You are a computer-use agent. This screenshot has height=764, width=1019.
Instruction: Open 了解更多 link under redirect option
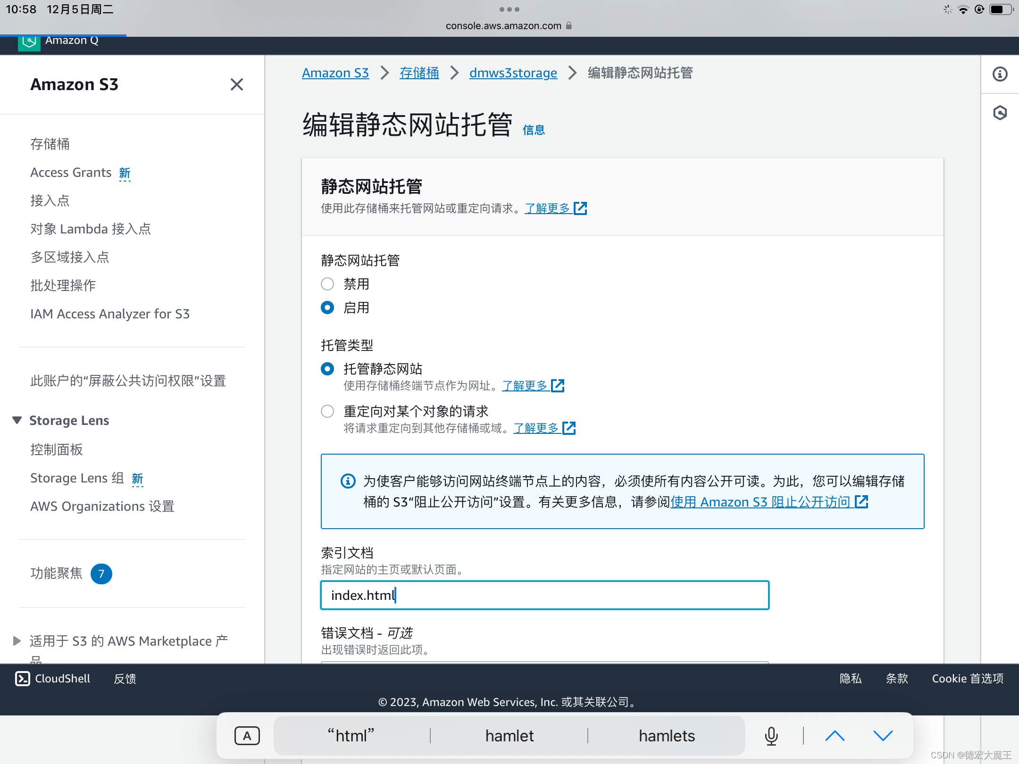(544, 428)
